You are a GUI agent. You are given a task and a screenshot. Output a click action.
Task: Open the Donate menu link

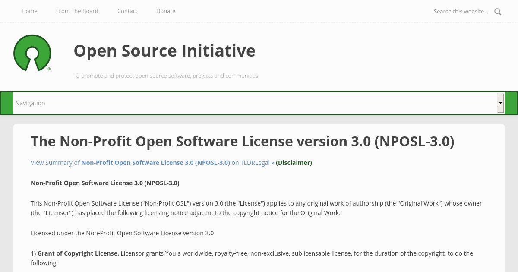166,11
